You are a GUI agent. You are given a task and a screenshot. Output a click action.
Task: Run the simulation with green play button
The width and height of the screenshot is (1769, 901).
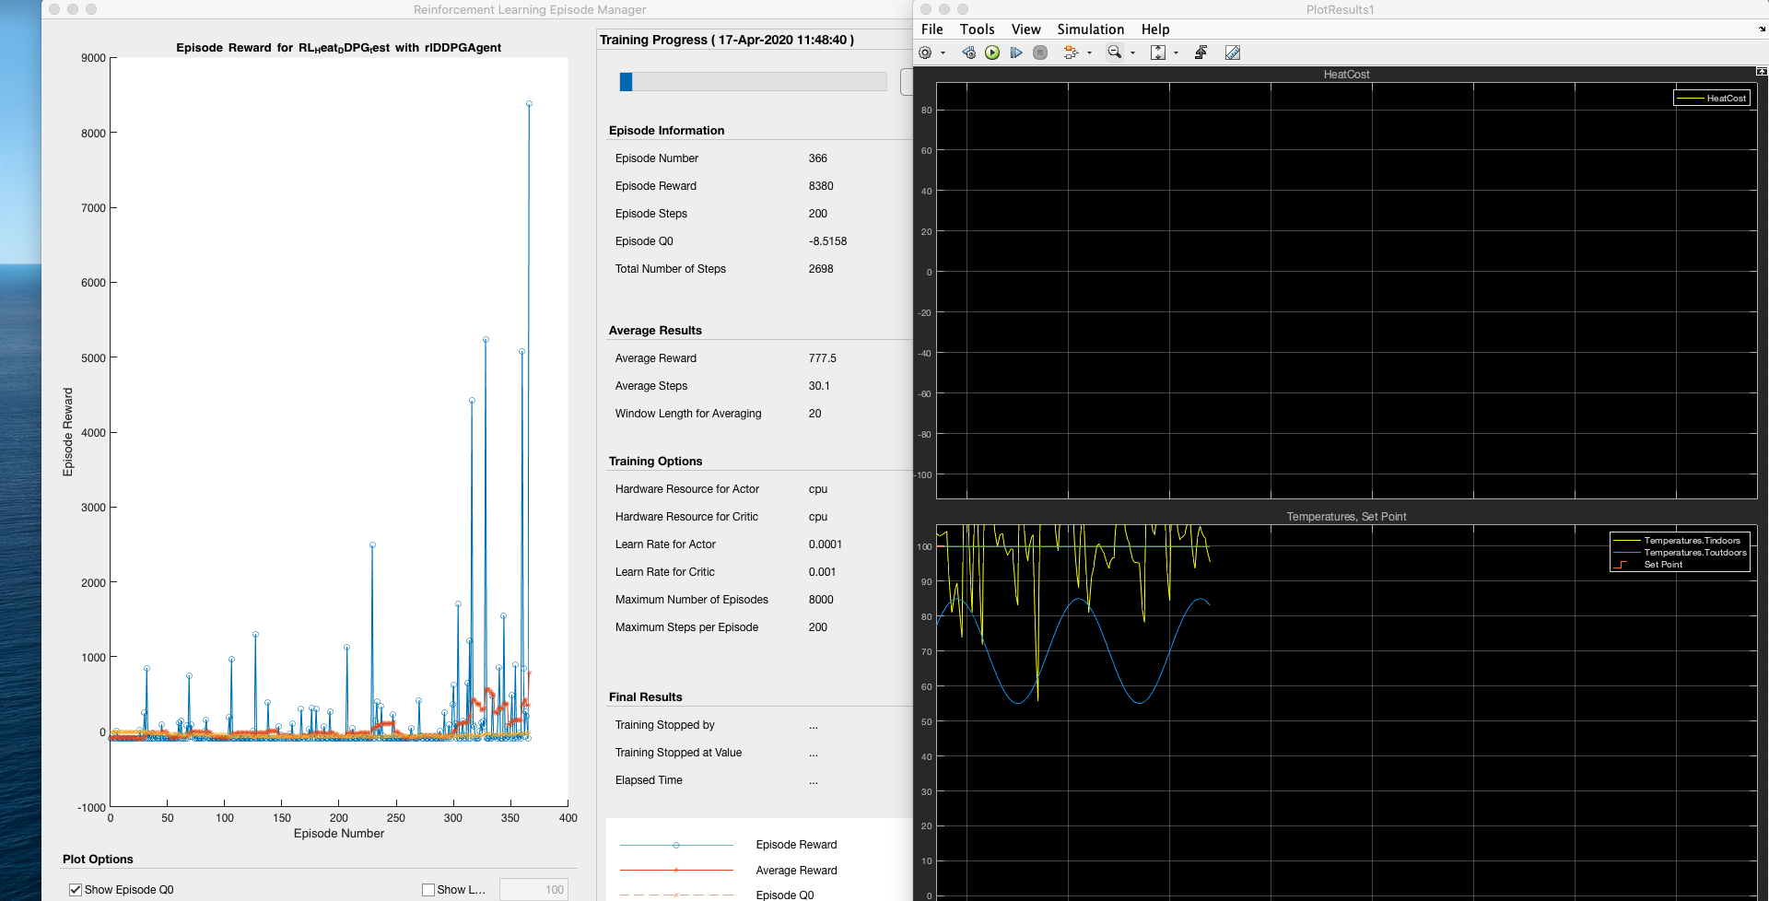(x=992, y=53)
